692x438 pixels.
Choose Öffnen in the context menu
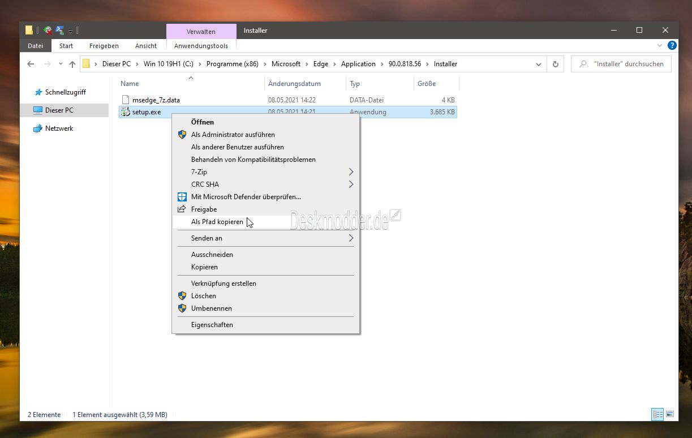265,122
